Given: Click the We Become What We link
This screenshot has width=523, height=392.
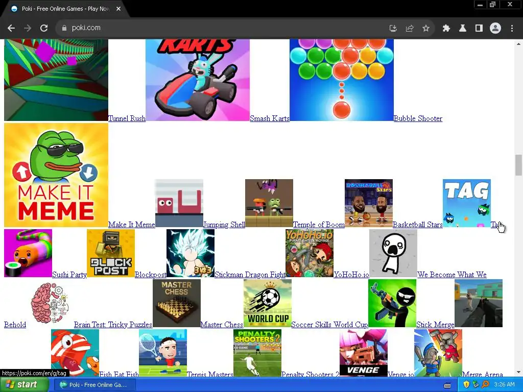Looking at the screenshot, I should [x=452, y=275].
